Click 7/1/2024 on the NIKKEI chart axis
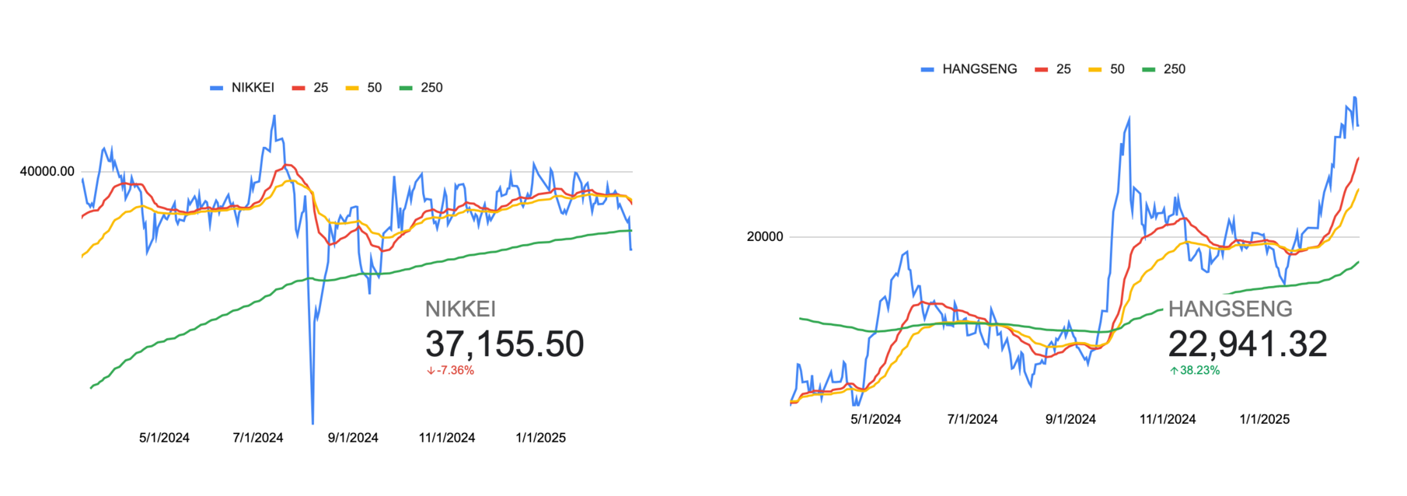The height and width of the screenshot is (496, 1407). (x=258, y=438)
